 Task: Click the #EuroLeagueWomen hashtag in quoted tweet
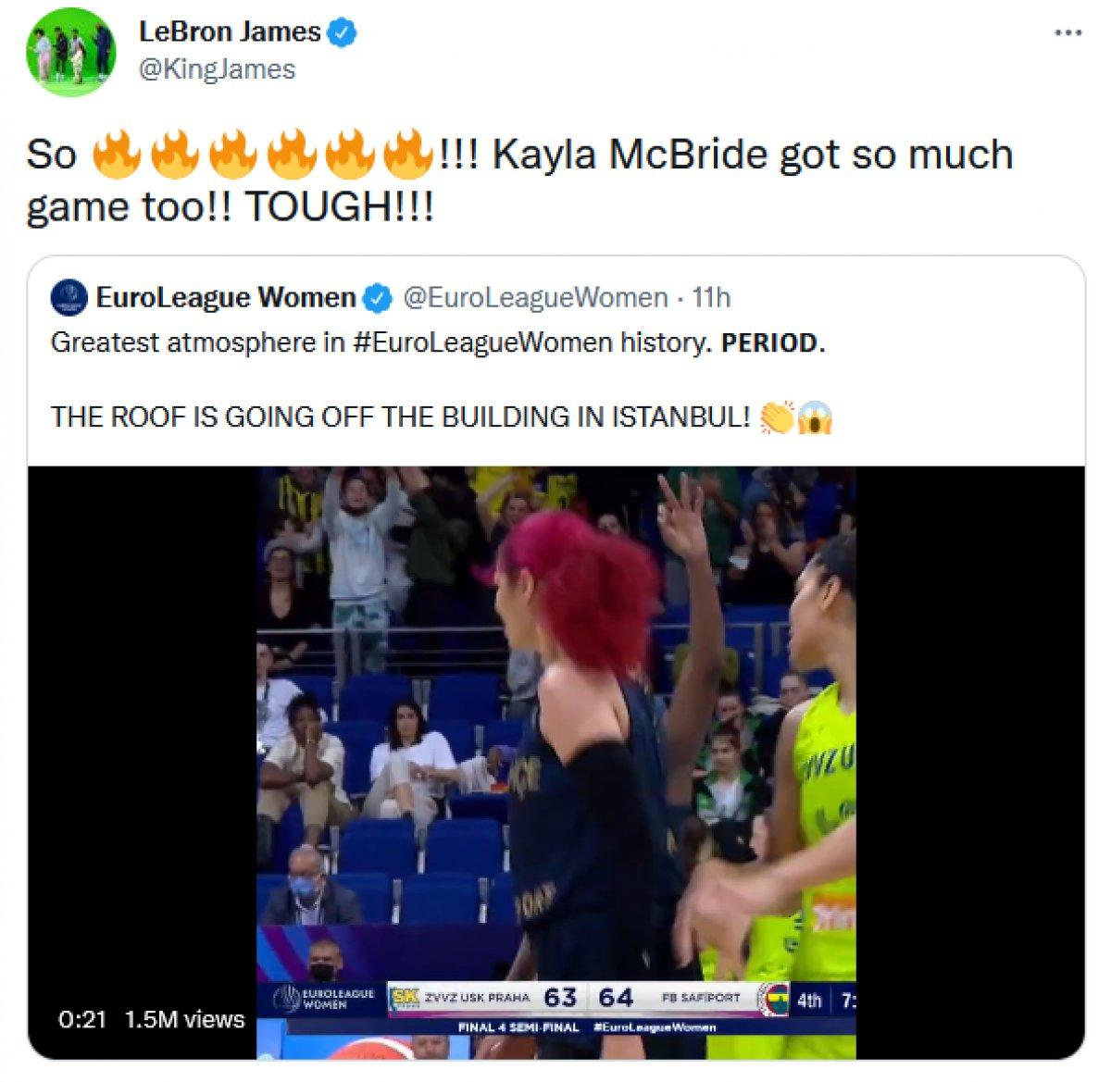pos(482,342)
